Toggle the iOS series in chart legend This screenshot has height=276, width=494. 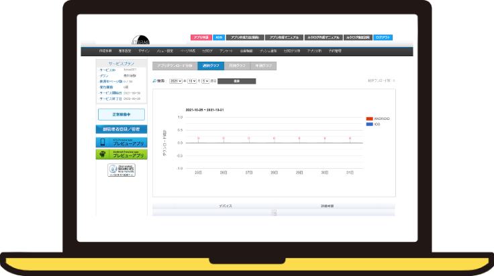(x=375, y=124)
